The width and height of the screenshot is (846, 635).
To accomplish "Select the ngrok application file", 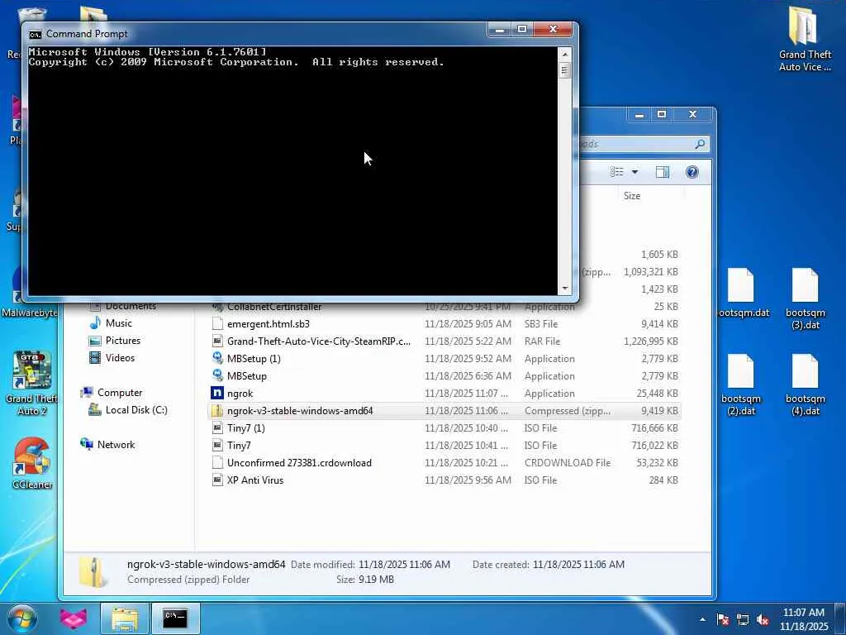I will click(x=444, y=393).
